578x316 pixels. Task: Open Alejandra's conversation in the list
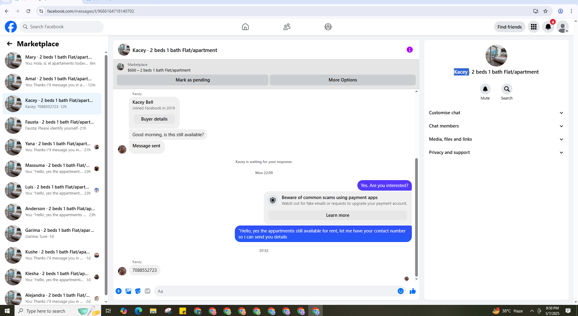[x=52, y=298]
